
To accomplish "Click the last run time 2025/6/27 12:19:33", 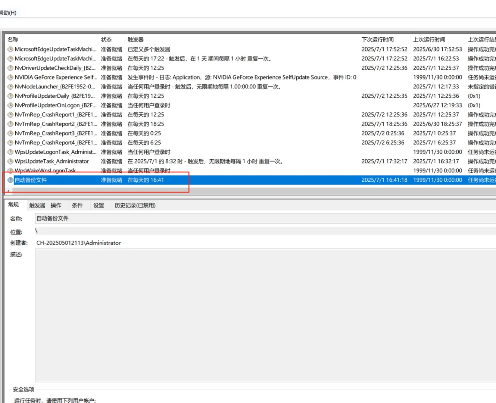I will (437, 105).
